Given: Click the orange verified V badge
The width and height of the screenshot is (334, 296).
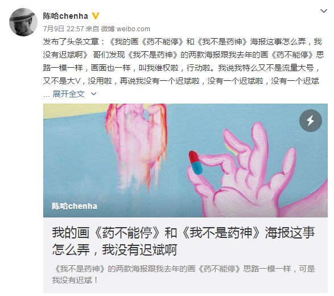Looking at the screenshot, I should coord(96,16).
